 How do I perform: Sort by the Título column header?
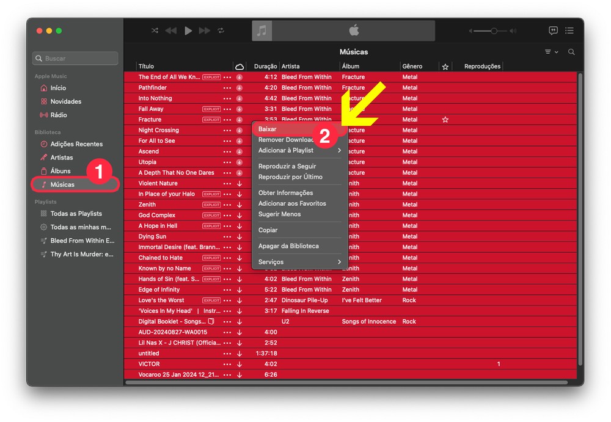click(185, 66)
